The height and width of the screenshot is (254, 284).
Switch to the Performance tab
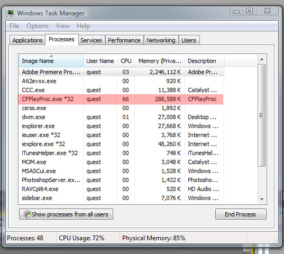pos(124,40)
